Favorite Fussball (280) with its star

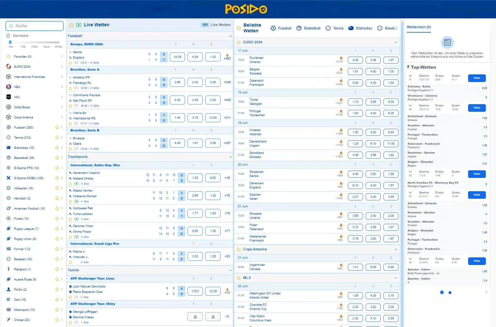point(57,128)
